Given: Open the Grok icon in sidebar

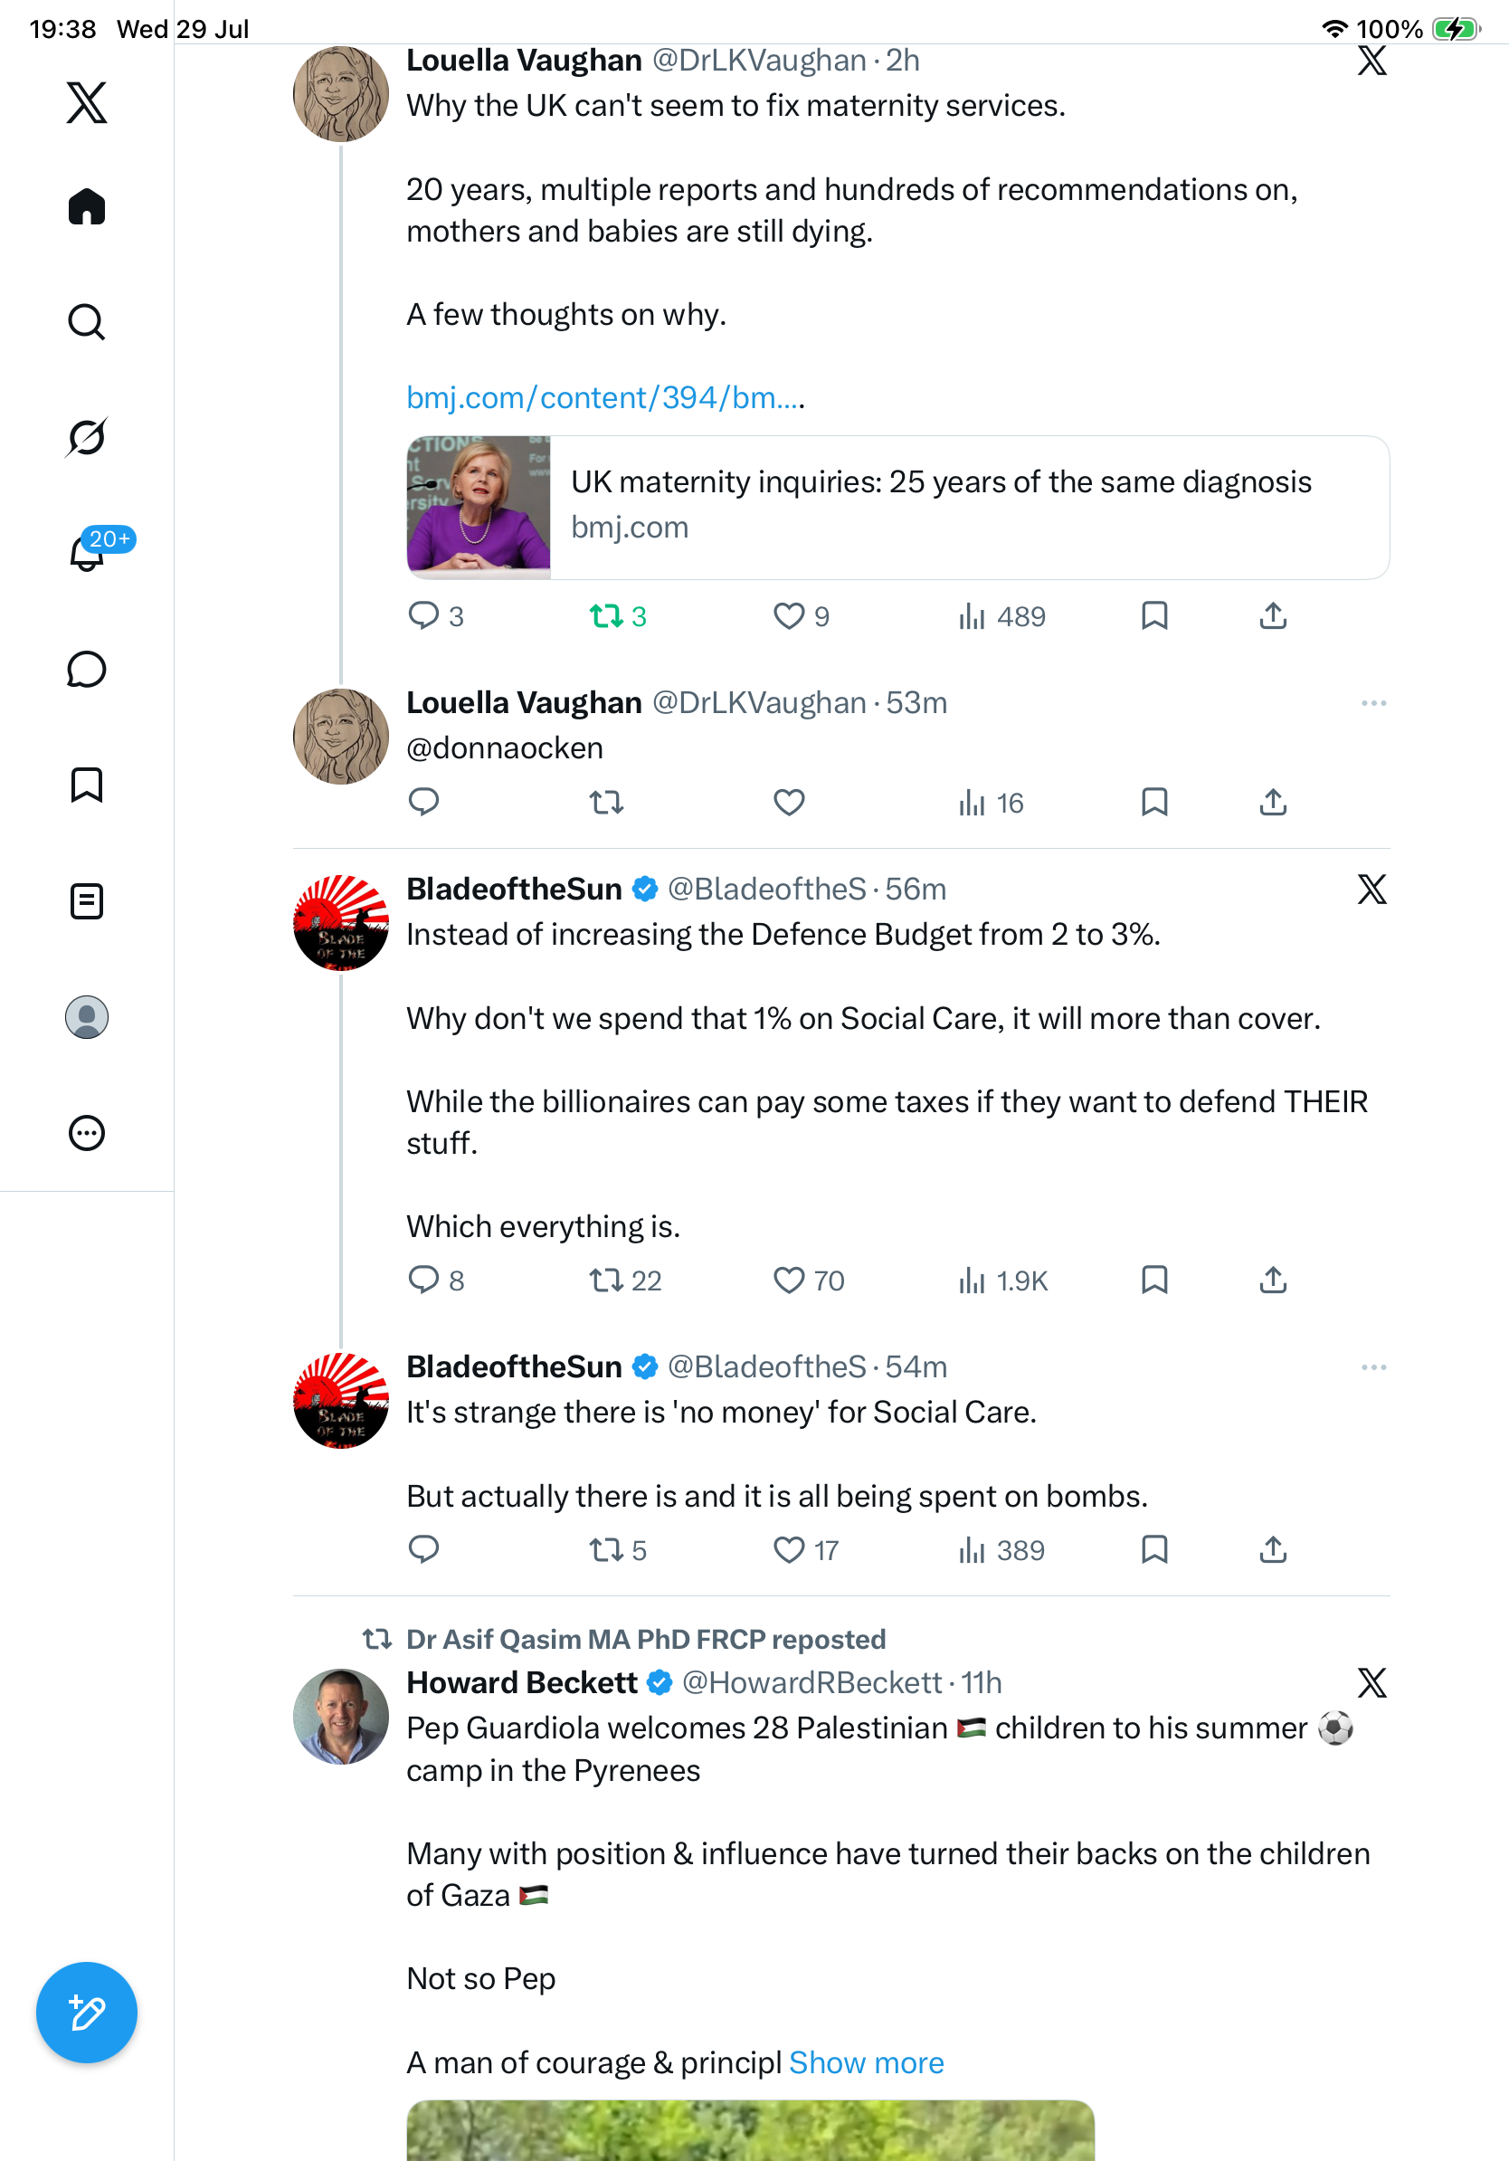Looking at the screenshot, I should click(87, 437).
